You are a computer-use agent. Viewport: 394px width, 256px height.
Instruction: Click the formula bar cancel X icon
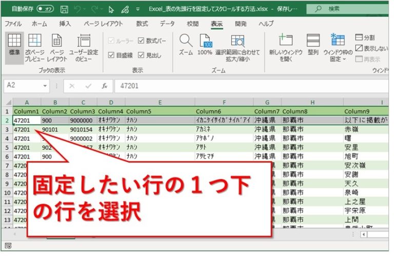click(72, 86)
